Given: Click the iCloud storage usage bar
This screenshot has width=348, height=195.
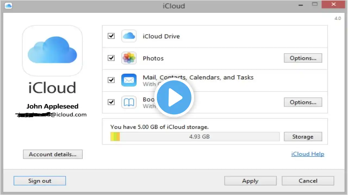Looking at the screenshot, I should pyautogui.click(x=195, y=137).
